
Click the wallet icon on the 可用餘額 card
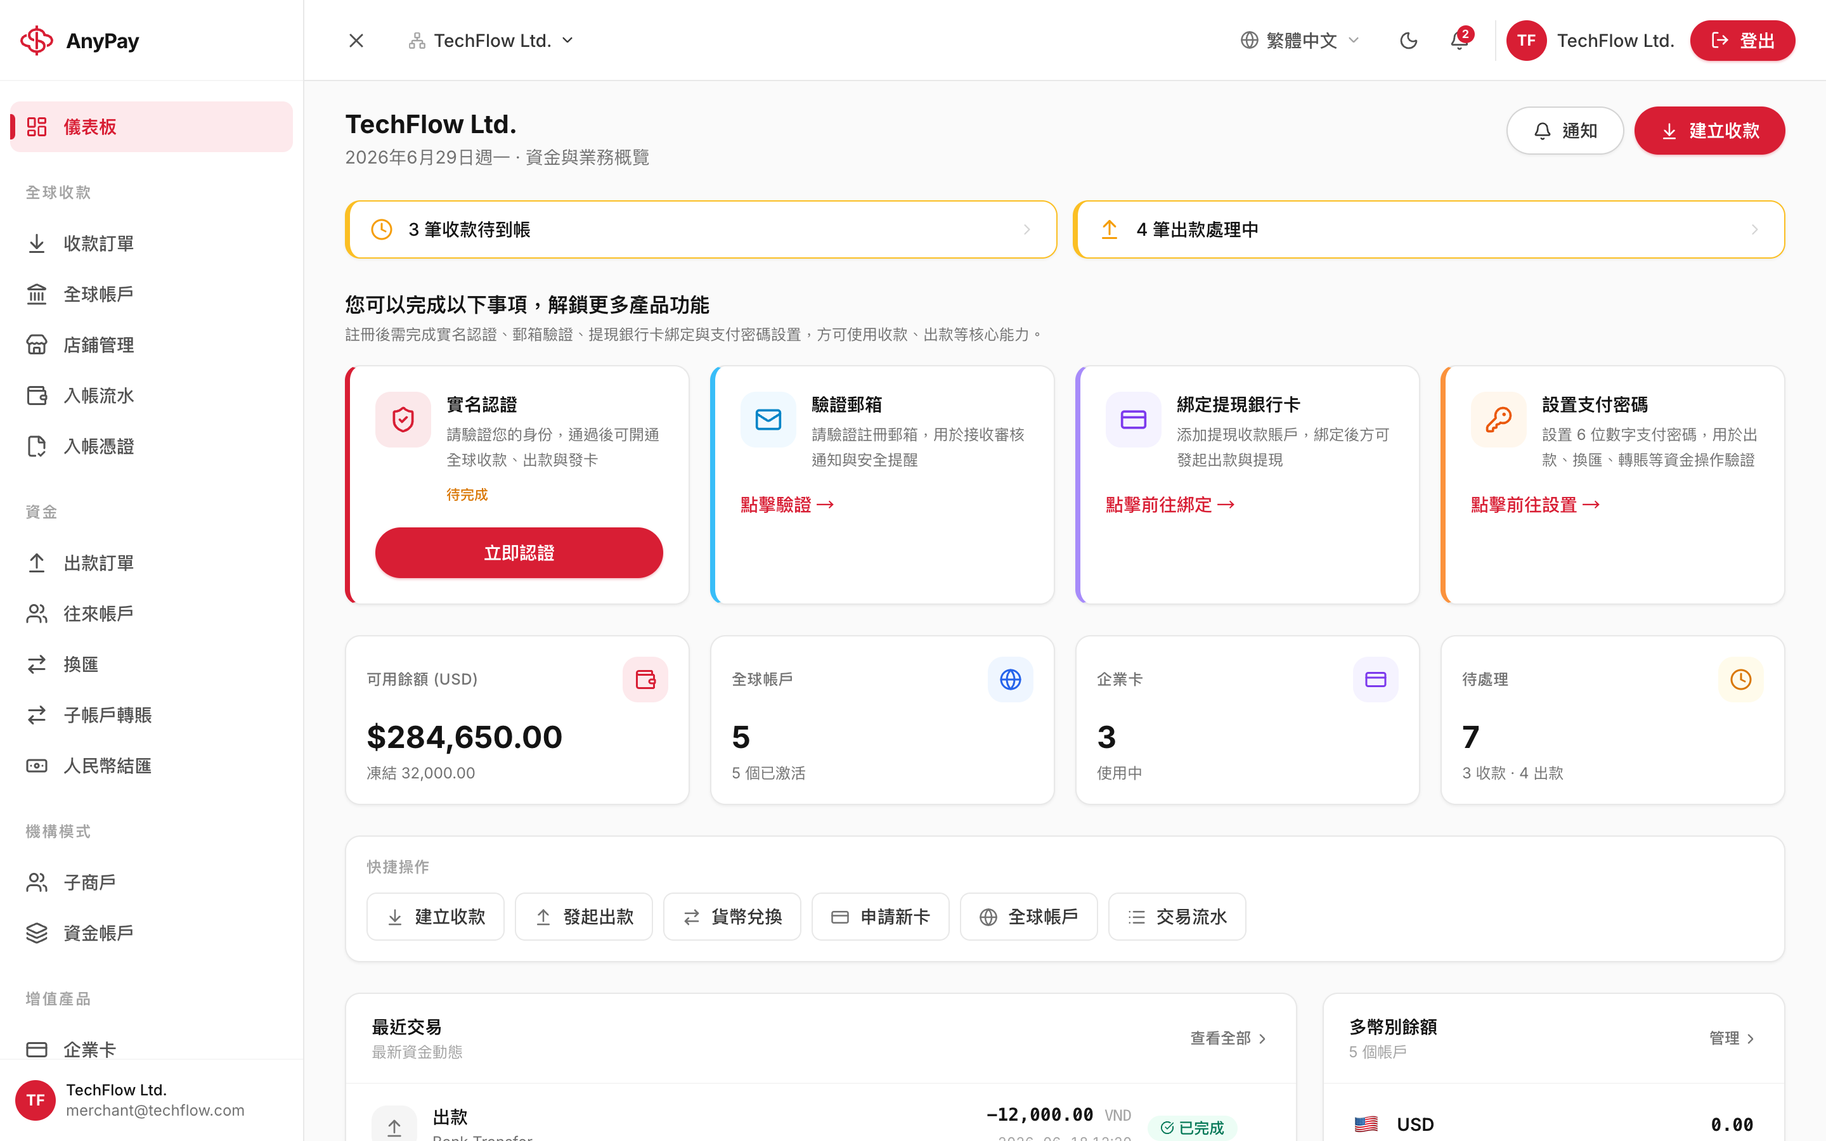tap(645, 679)
